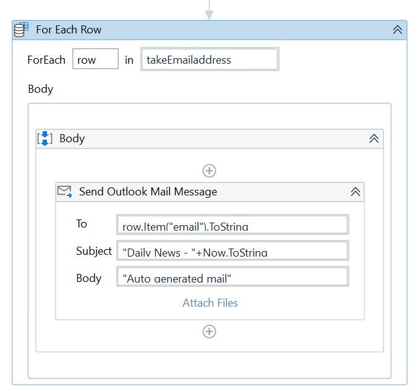The image size is (418, 392).
Task: Edit the takeEmailaddress data table field
Action: pyautogui.click(x=210, y=59)
